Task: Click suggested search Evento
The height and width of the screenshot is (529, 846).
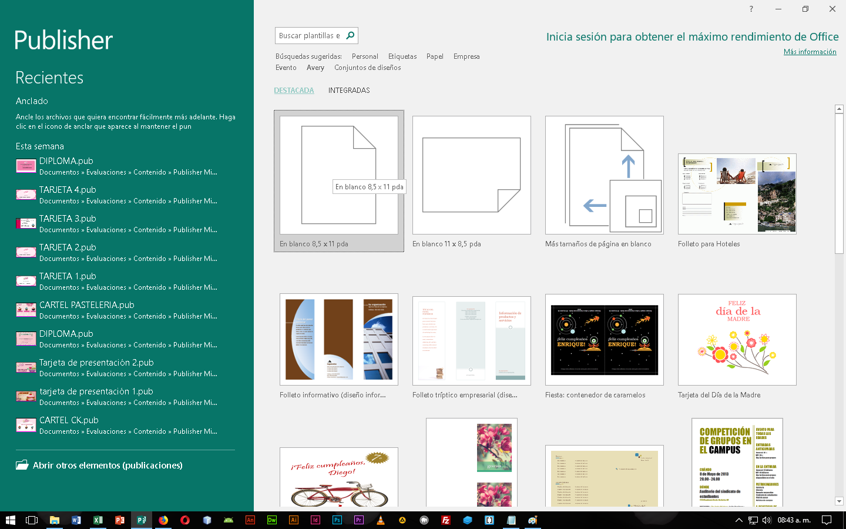Action: [x=286, y=68]
